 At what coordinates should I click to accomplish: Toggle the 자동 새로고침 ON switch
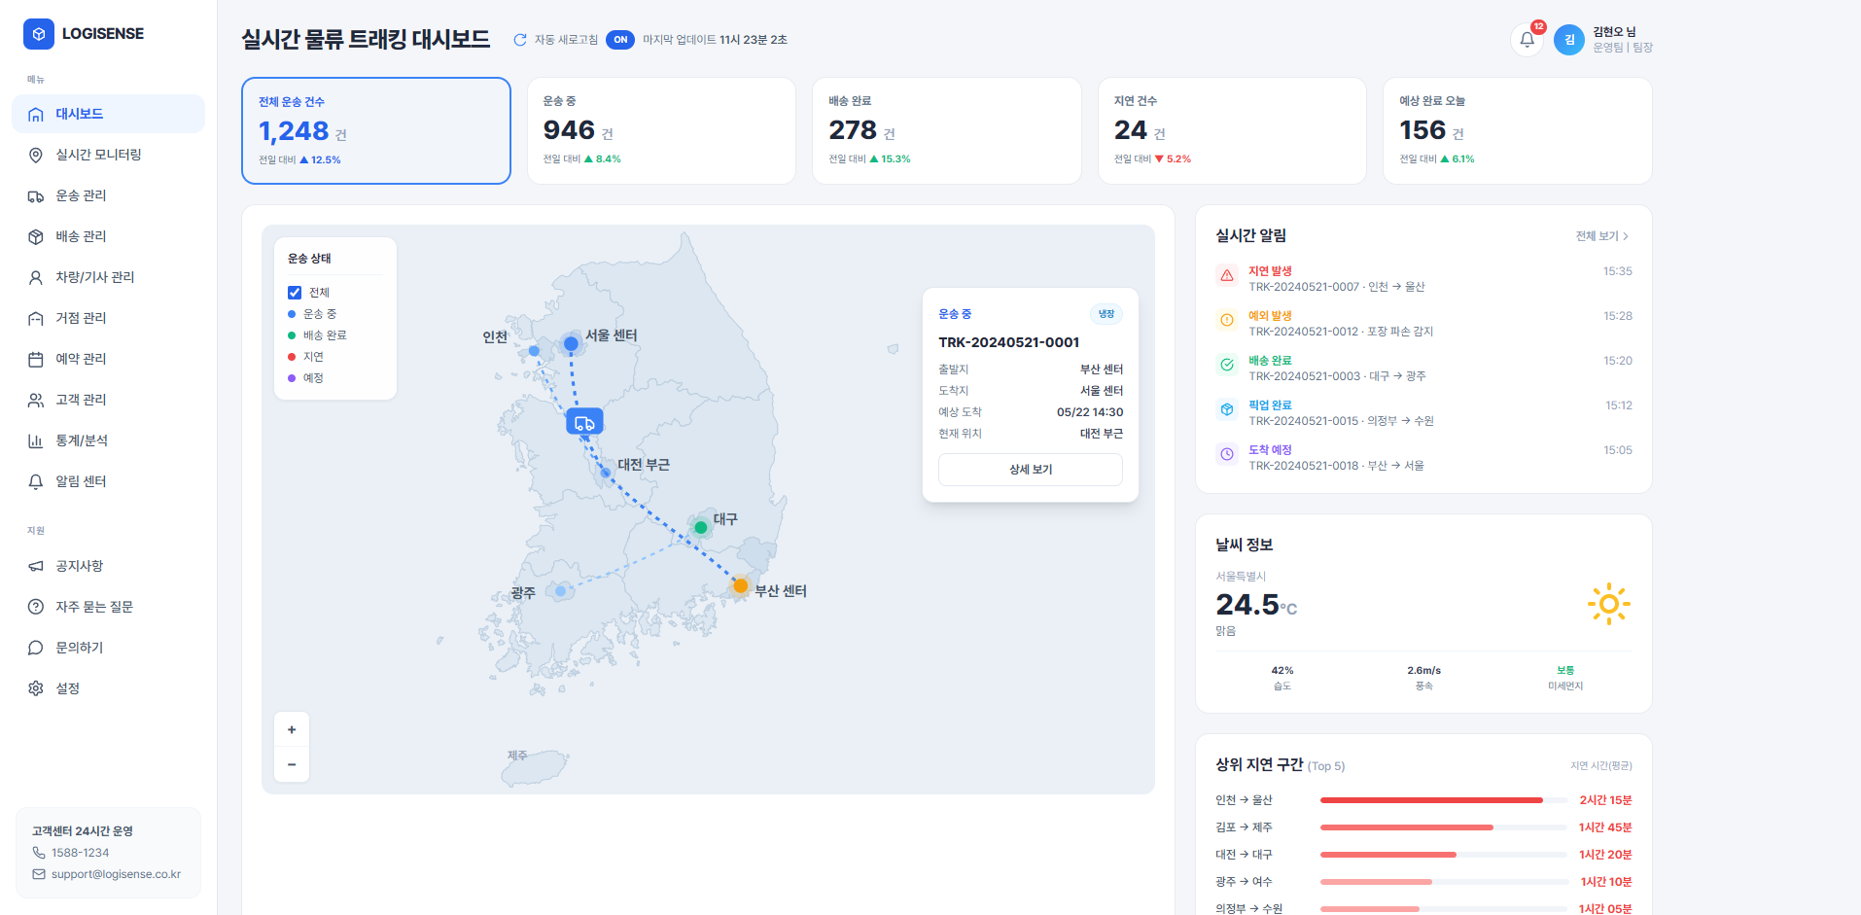point(620,40)
